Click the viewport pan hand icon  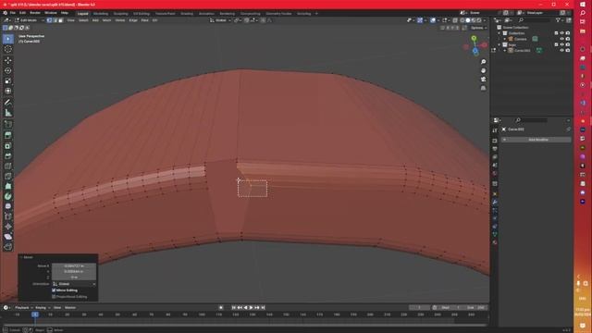point(483,70)
